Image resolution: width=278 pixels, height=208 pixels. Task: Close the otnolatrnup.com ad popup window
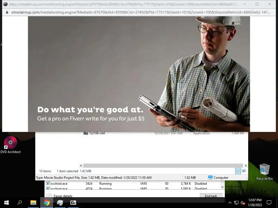(270, 4)
